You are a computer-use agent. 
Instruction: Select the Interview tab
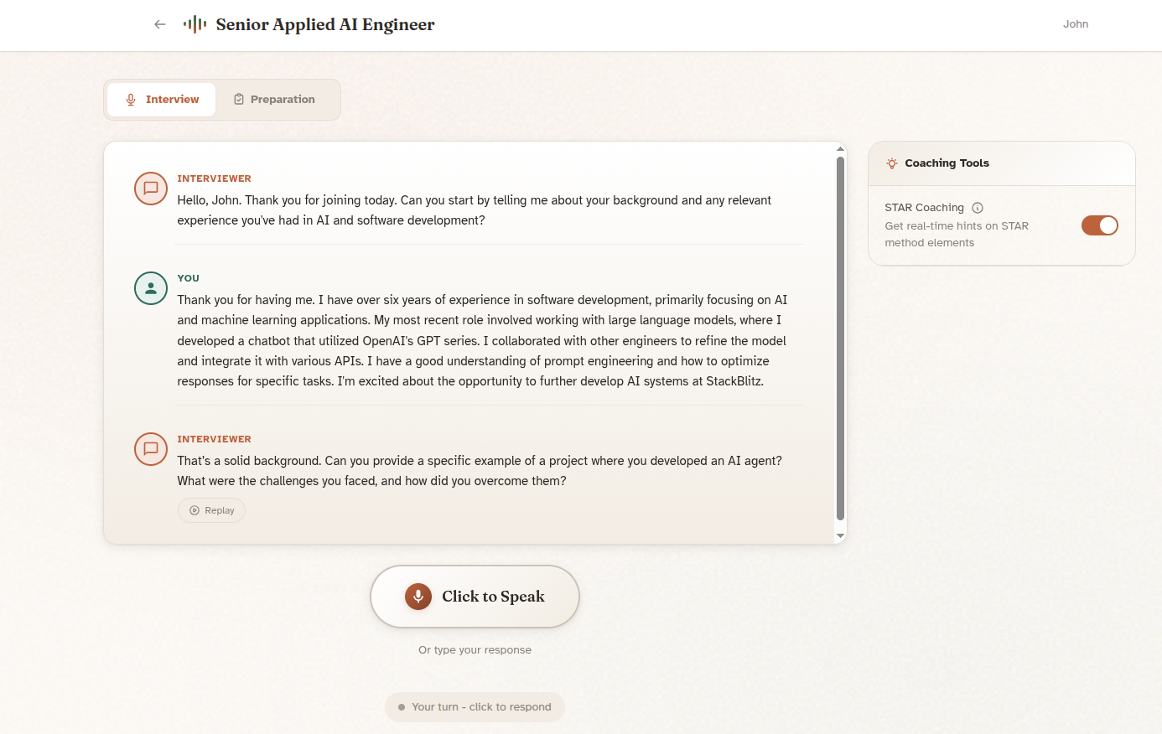tap(162, 100)
